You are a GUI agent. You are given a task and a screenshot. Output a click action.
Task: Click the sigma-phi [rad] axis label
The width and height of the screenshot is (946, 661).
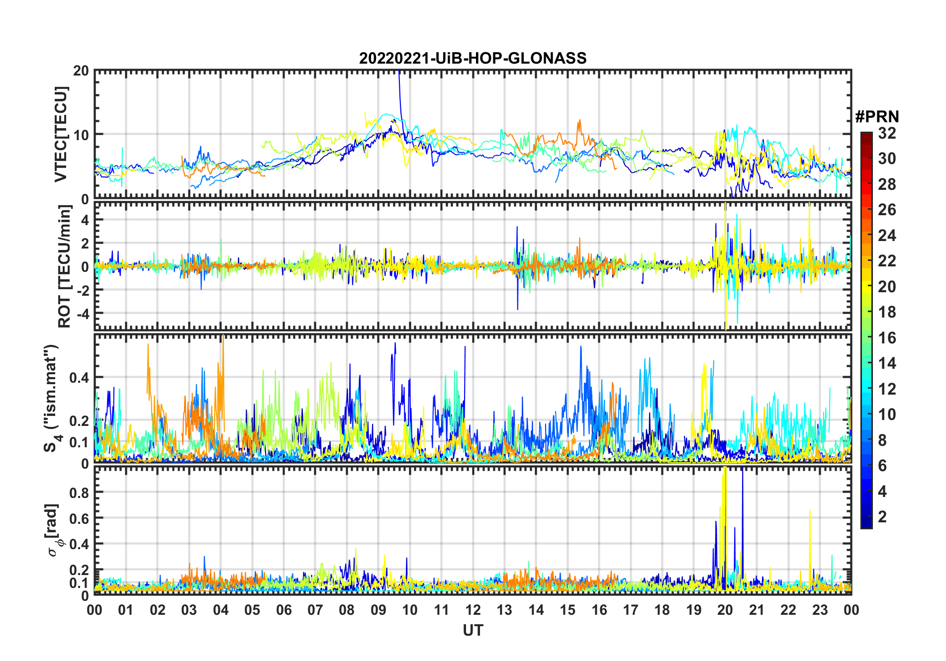point(54,530)
